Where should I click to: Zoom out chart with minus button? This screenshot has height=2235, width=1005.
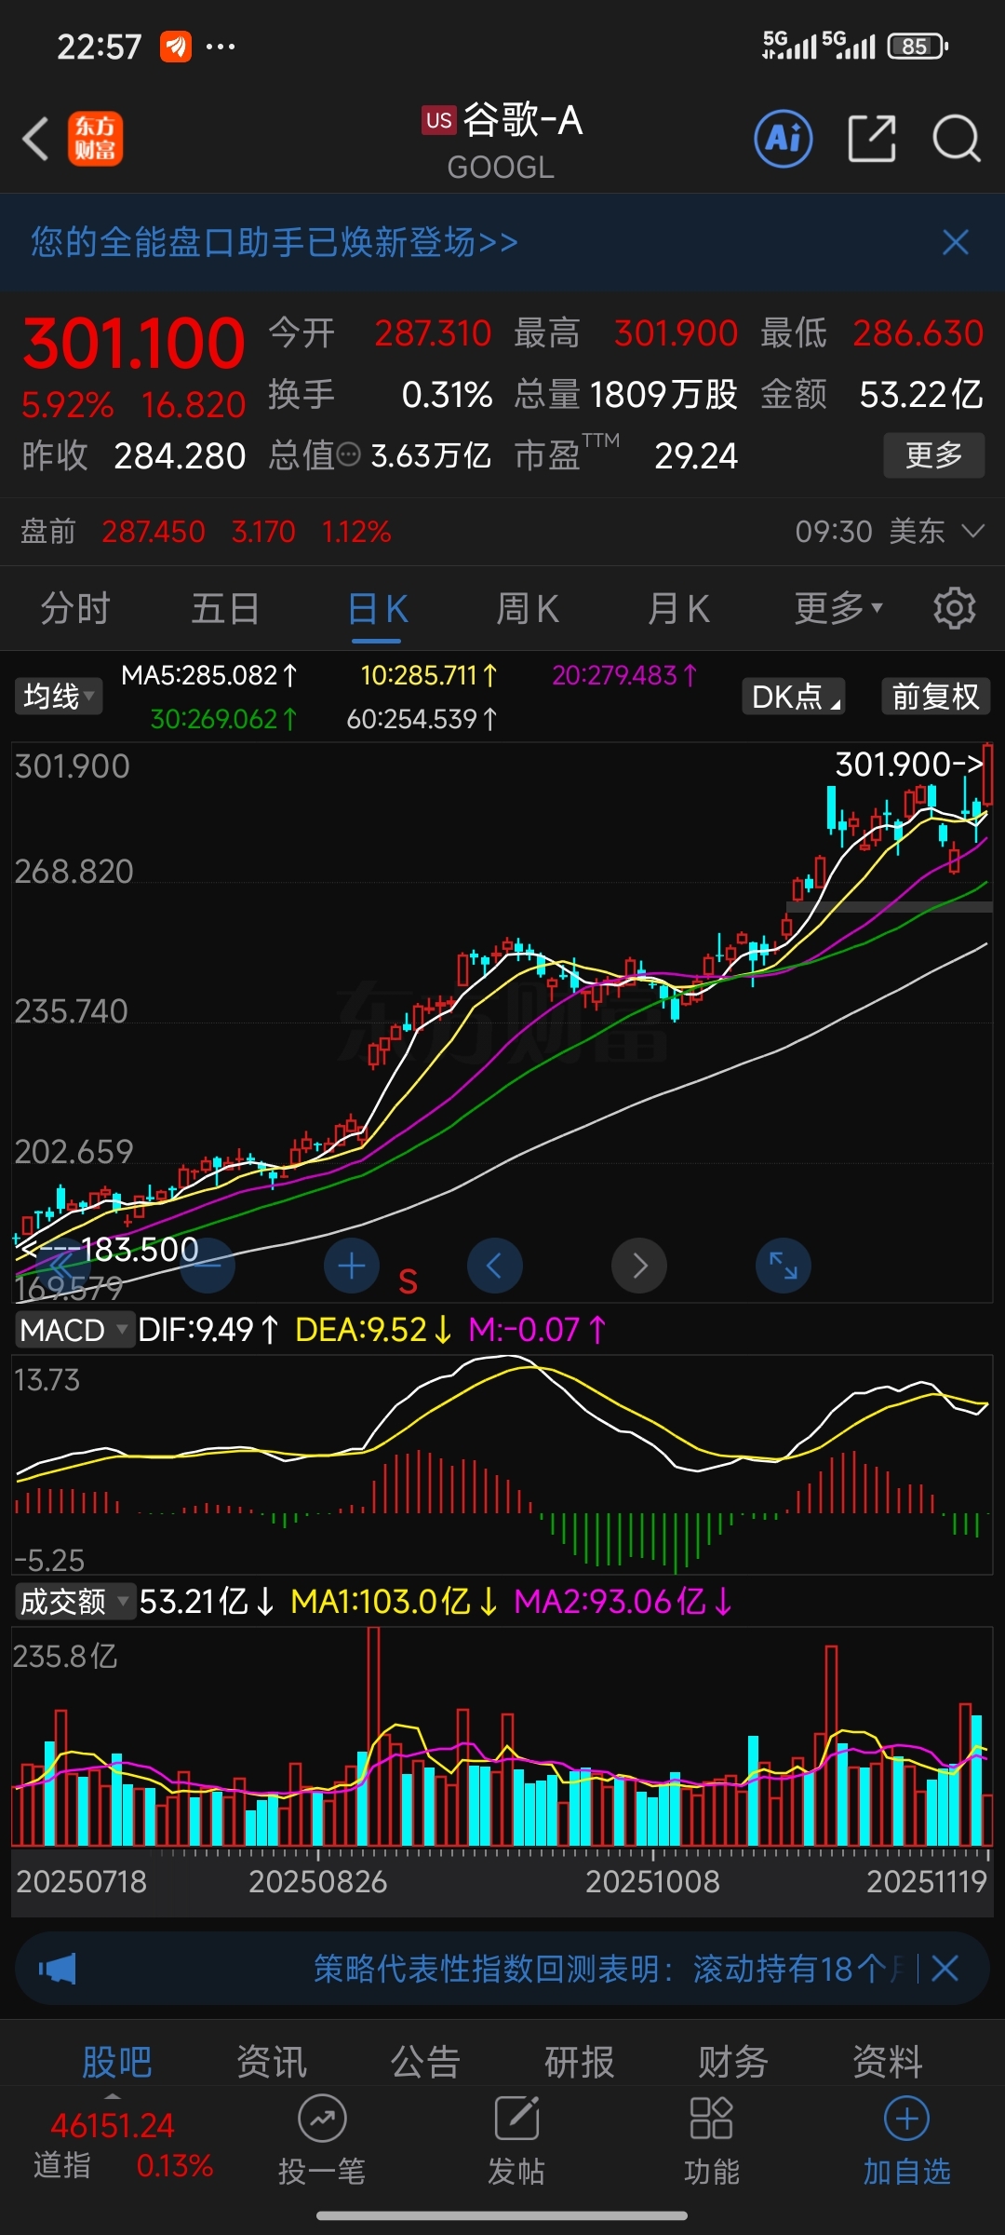[x=207, y=1266]
